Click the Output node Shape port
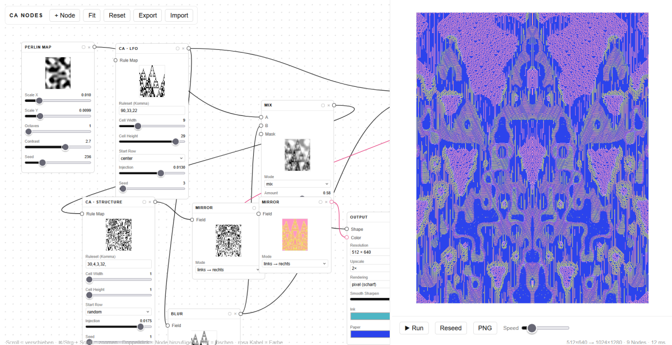This screenshot has width=672, height=345. coord(347,229)
